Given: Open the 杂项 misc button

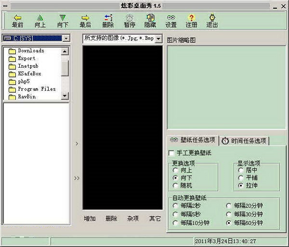Looking at the screenshot, I should [x=133, y=219].
